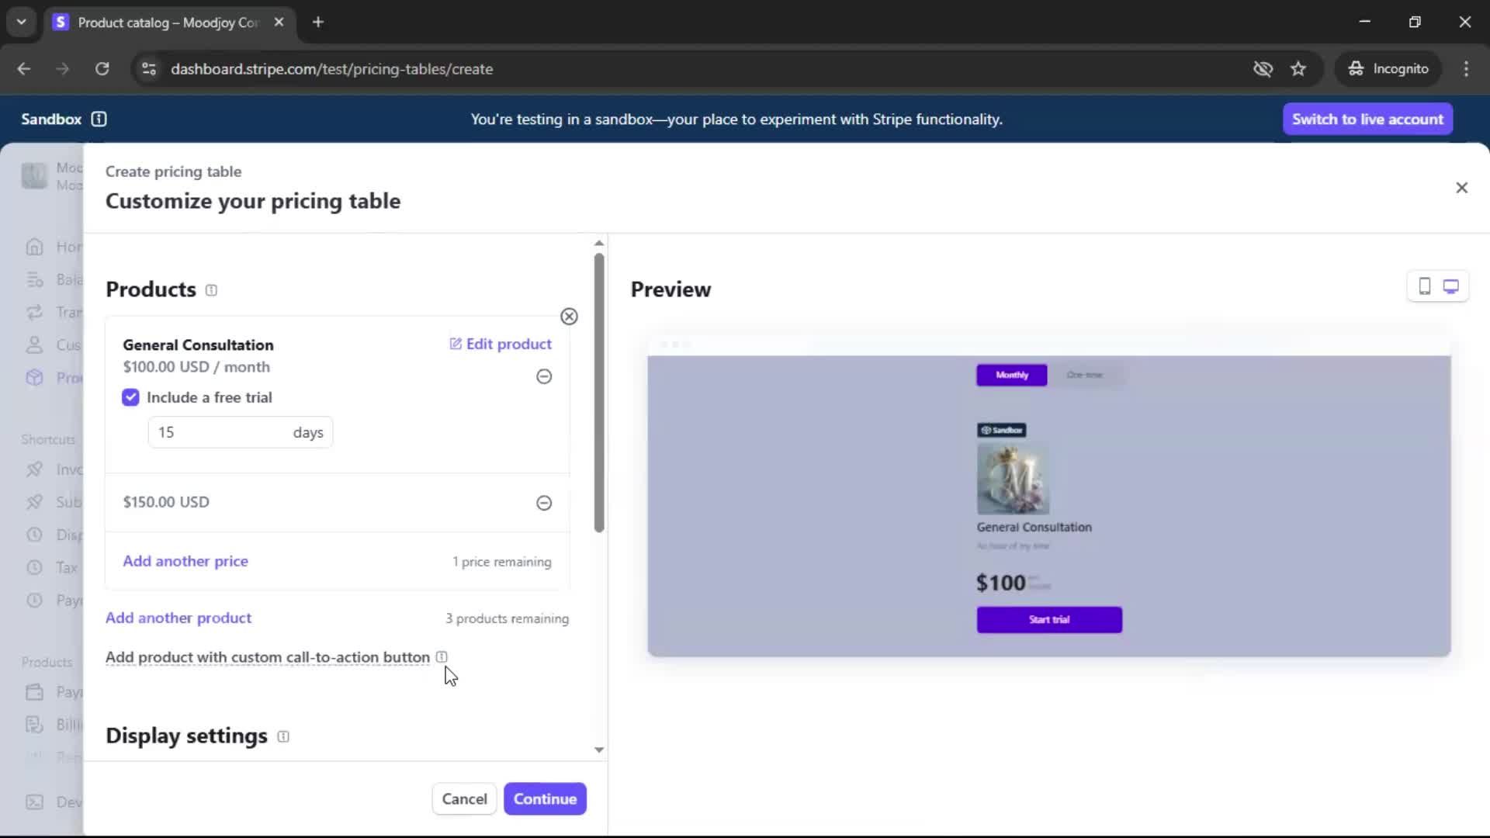Open the browser tab search dropdown
The width and height of the screenshot is (1490, 838).
[x=21, y=22]
